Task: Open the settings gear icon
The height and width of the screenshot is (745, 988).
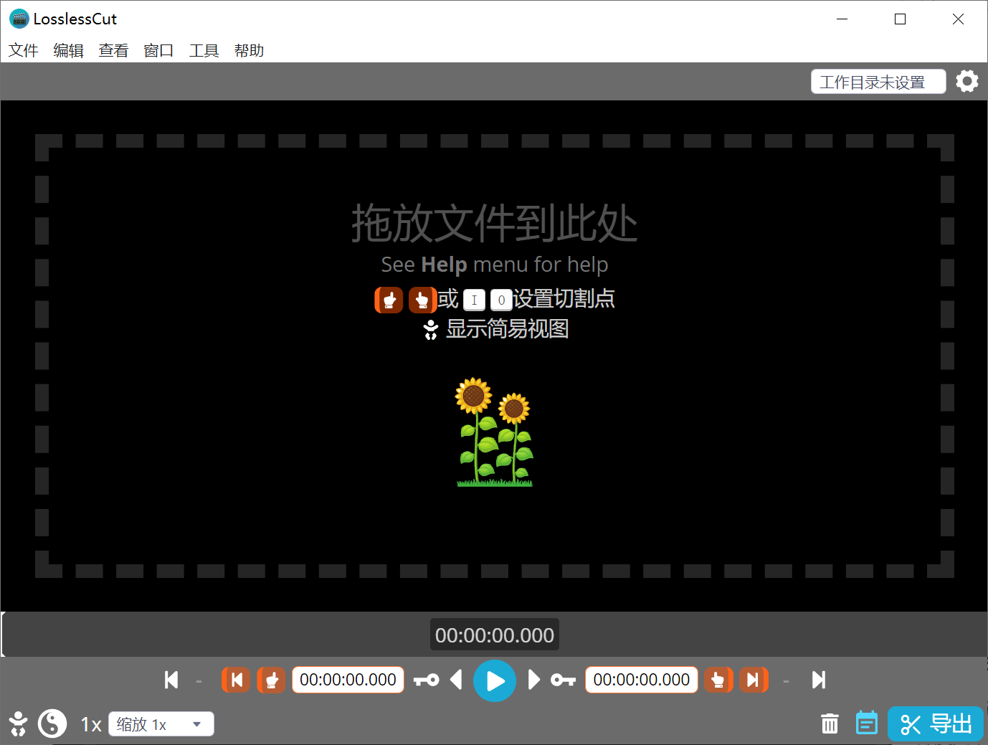Action: click(966, 82)
